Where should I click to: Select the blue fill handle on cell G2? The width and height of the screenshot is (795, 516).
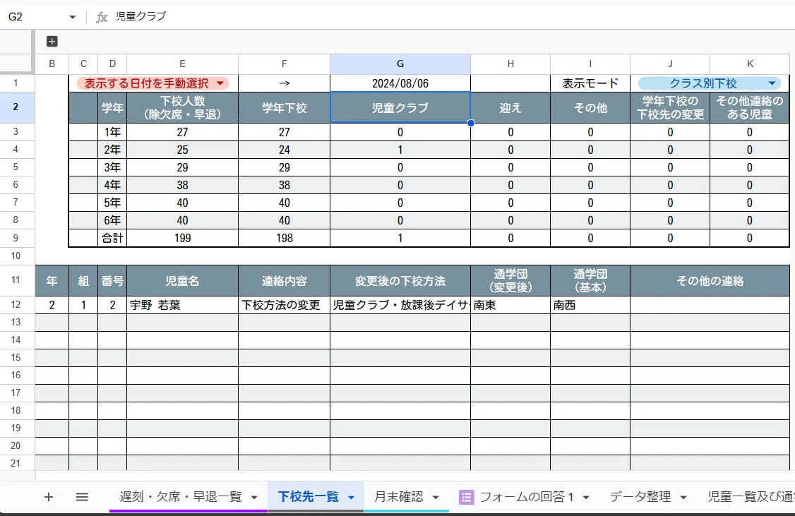(470, 123)
